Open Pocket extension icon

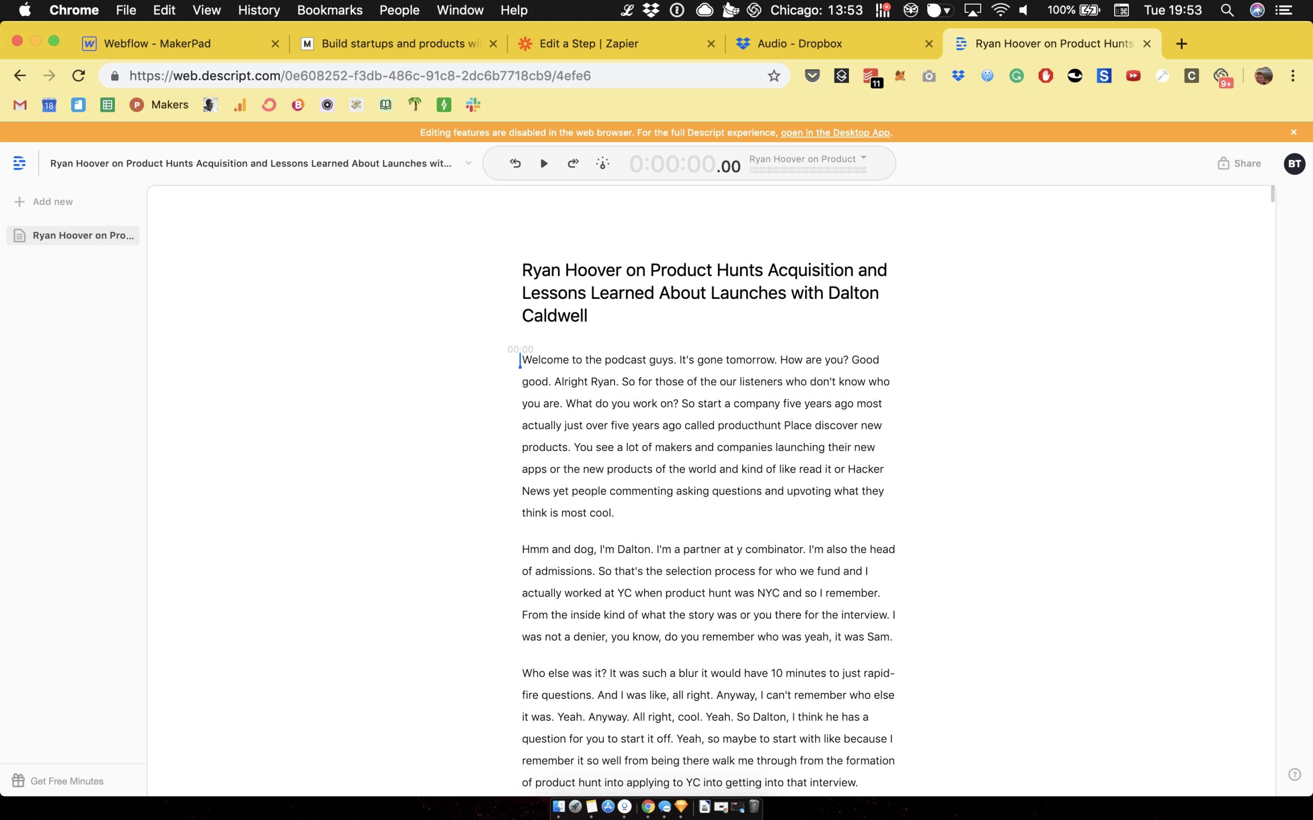(812, 75)
